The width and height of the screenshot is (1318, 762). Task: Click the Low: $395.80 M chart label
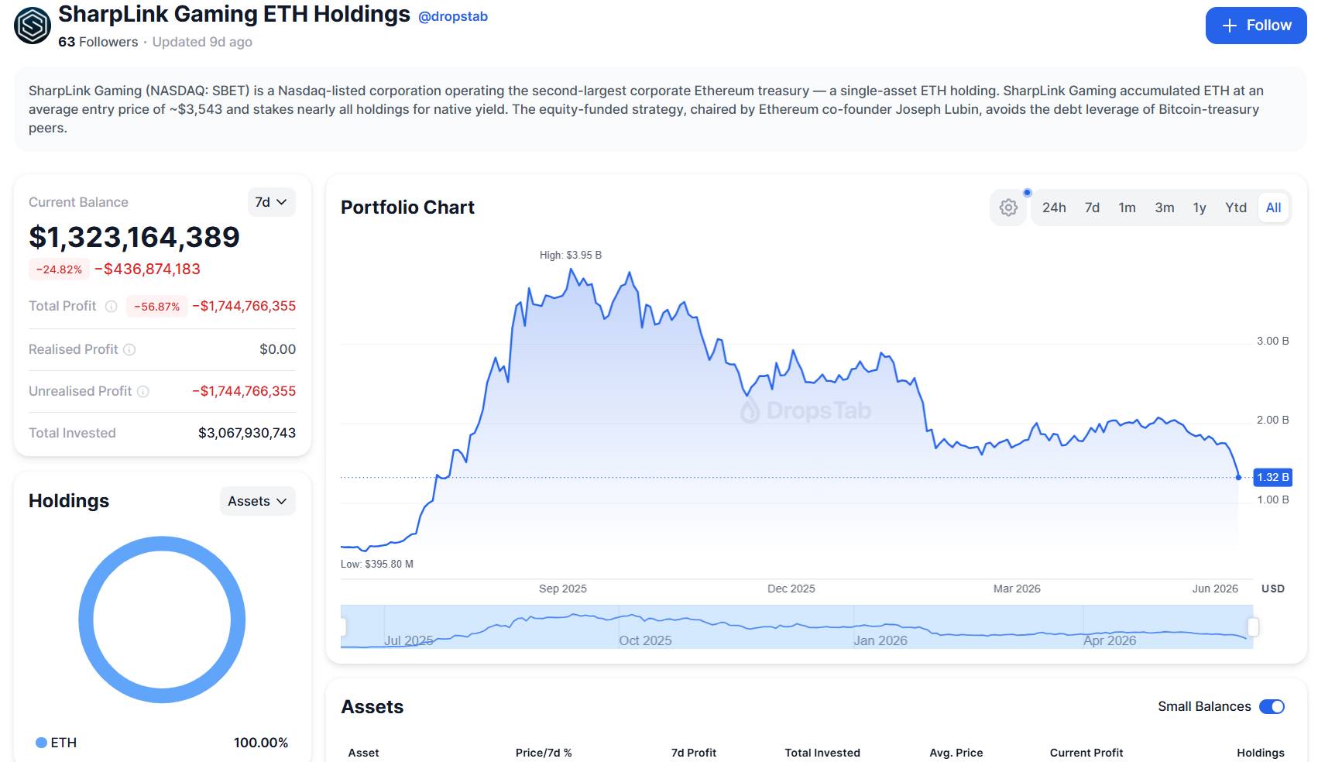(377, 564)
